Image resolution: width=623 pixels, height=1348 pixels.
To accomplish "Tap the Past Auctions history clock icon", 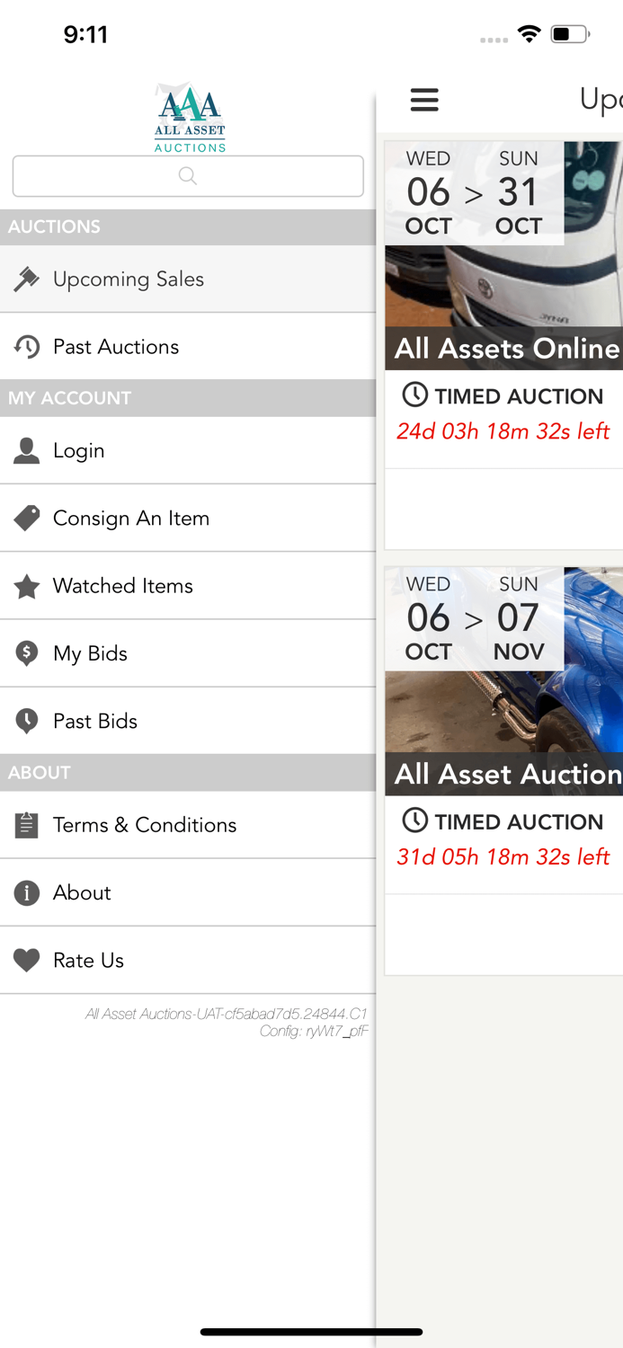I will coord(27,347).
